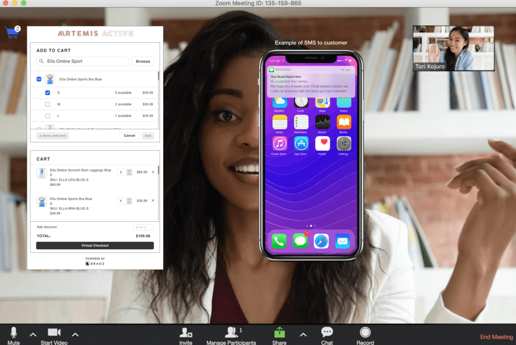Check the size M checkbox
516x345 pixels.
coord(48,104)
